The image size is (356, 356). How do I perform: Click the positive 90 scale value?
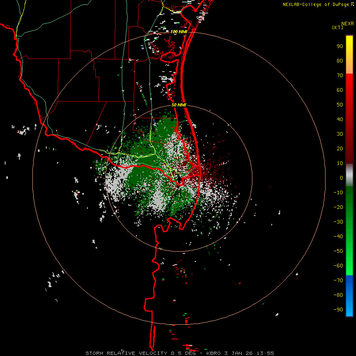click(340, 46)
